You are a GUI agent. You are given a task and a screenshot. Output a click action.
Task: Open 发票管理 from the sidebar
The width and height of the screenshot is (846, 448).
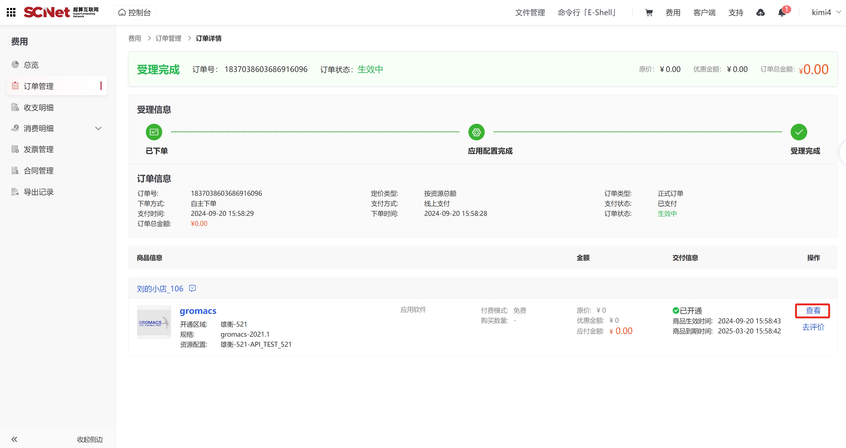click(x=39, y=150)
